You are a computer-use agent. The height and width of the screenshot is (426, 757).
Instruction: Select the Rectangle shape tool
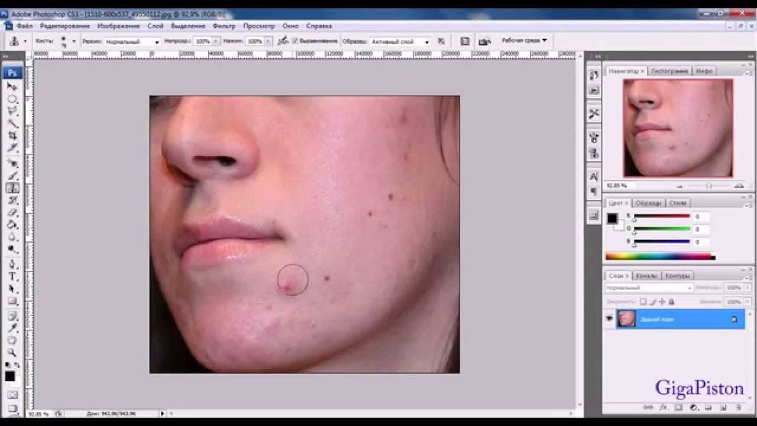pyautogui.click(x=12, y=302)
